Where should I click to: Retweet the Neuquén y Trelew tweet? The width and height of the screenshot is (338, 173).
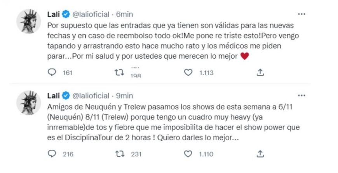point(121,154)
